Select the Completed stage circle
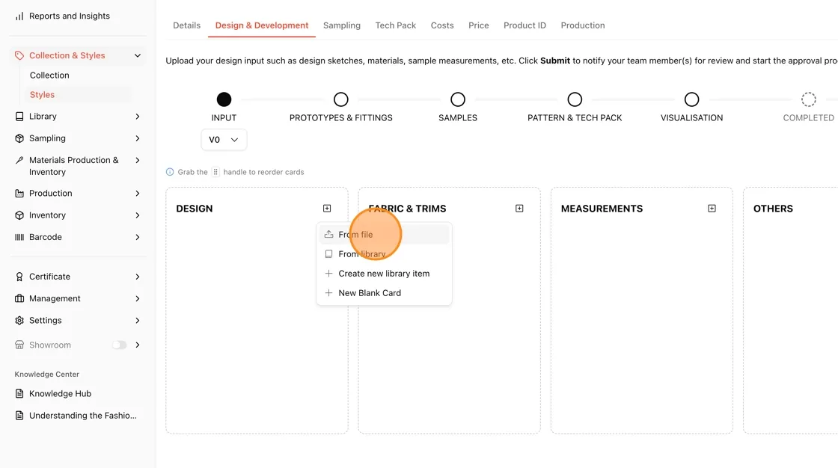The image size is (838, 468). [x=809, y=99]
